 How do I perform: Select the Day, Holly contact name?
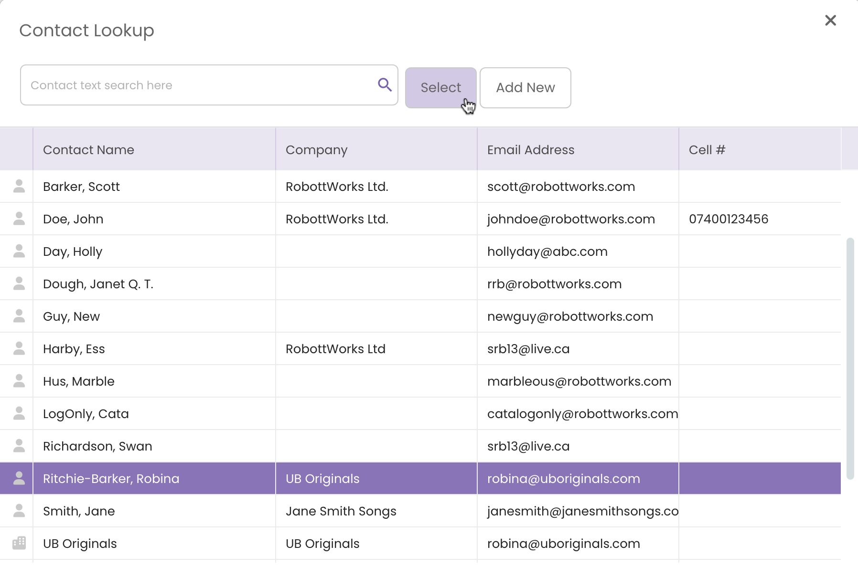click(73, 252)
